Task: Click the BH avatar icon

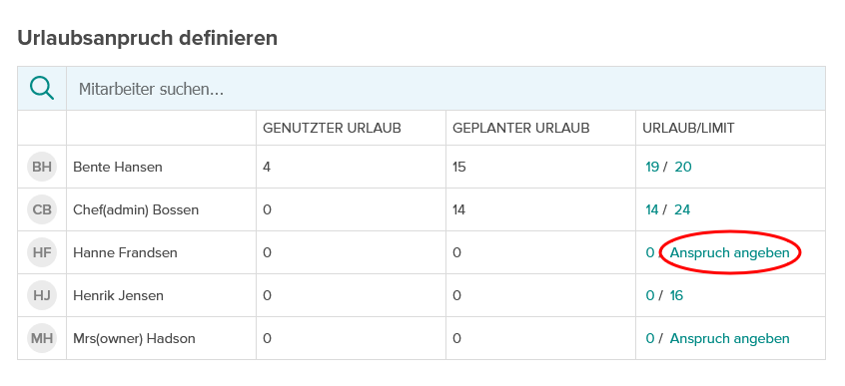Action: (42, 167)
